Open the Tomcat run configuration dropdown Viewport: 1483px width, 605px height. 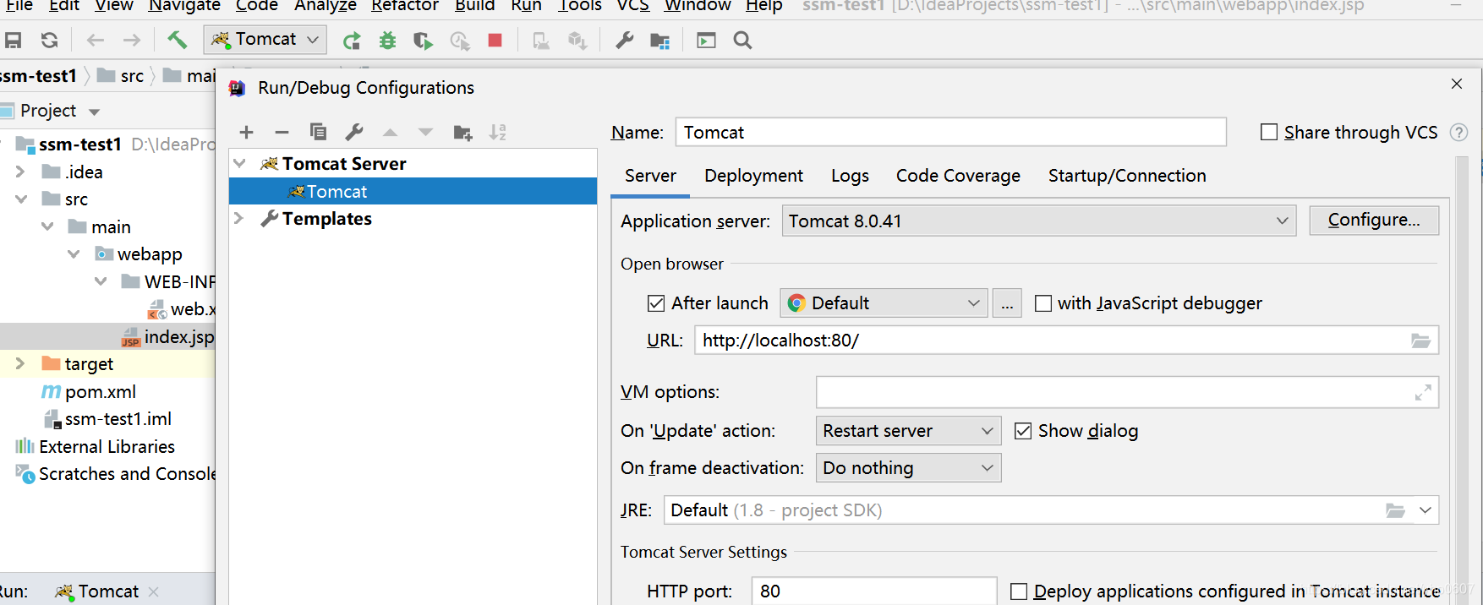(x=265, y=40)
